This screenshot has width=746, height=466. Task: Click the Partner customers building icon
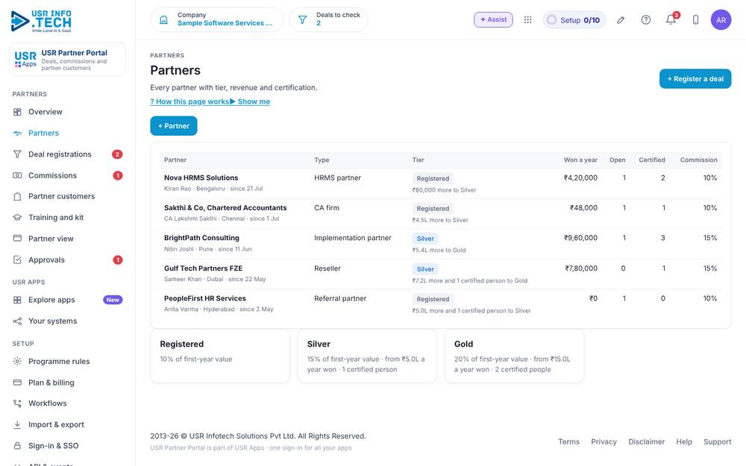17,196
